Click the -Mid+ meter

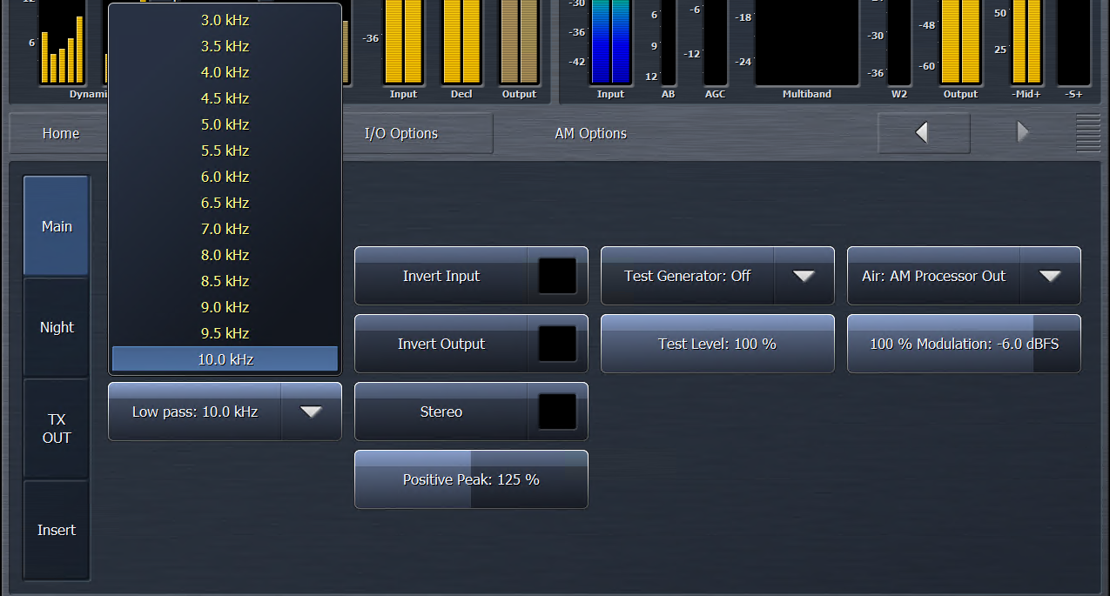tap(1026, 43)
